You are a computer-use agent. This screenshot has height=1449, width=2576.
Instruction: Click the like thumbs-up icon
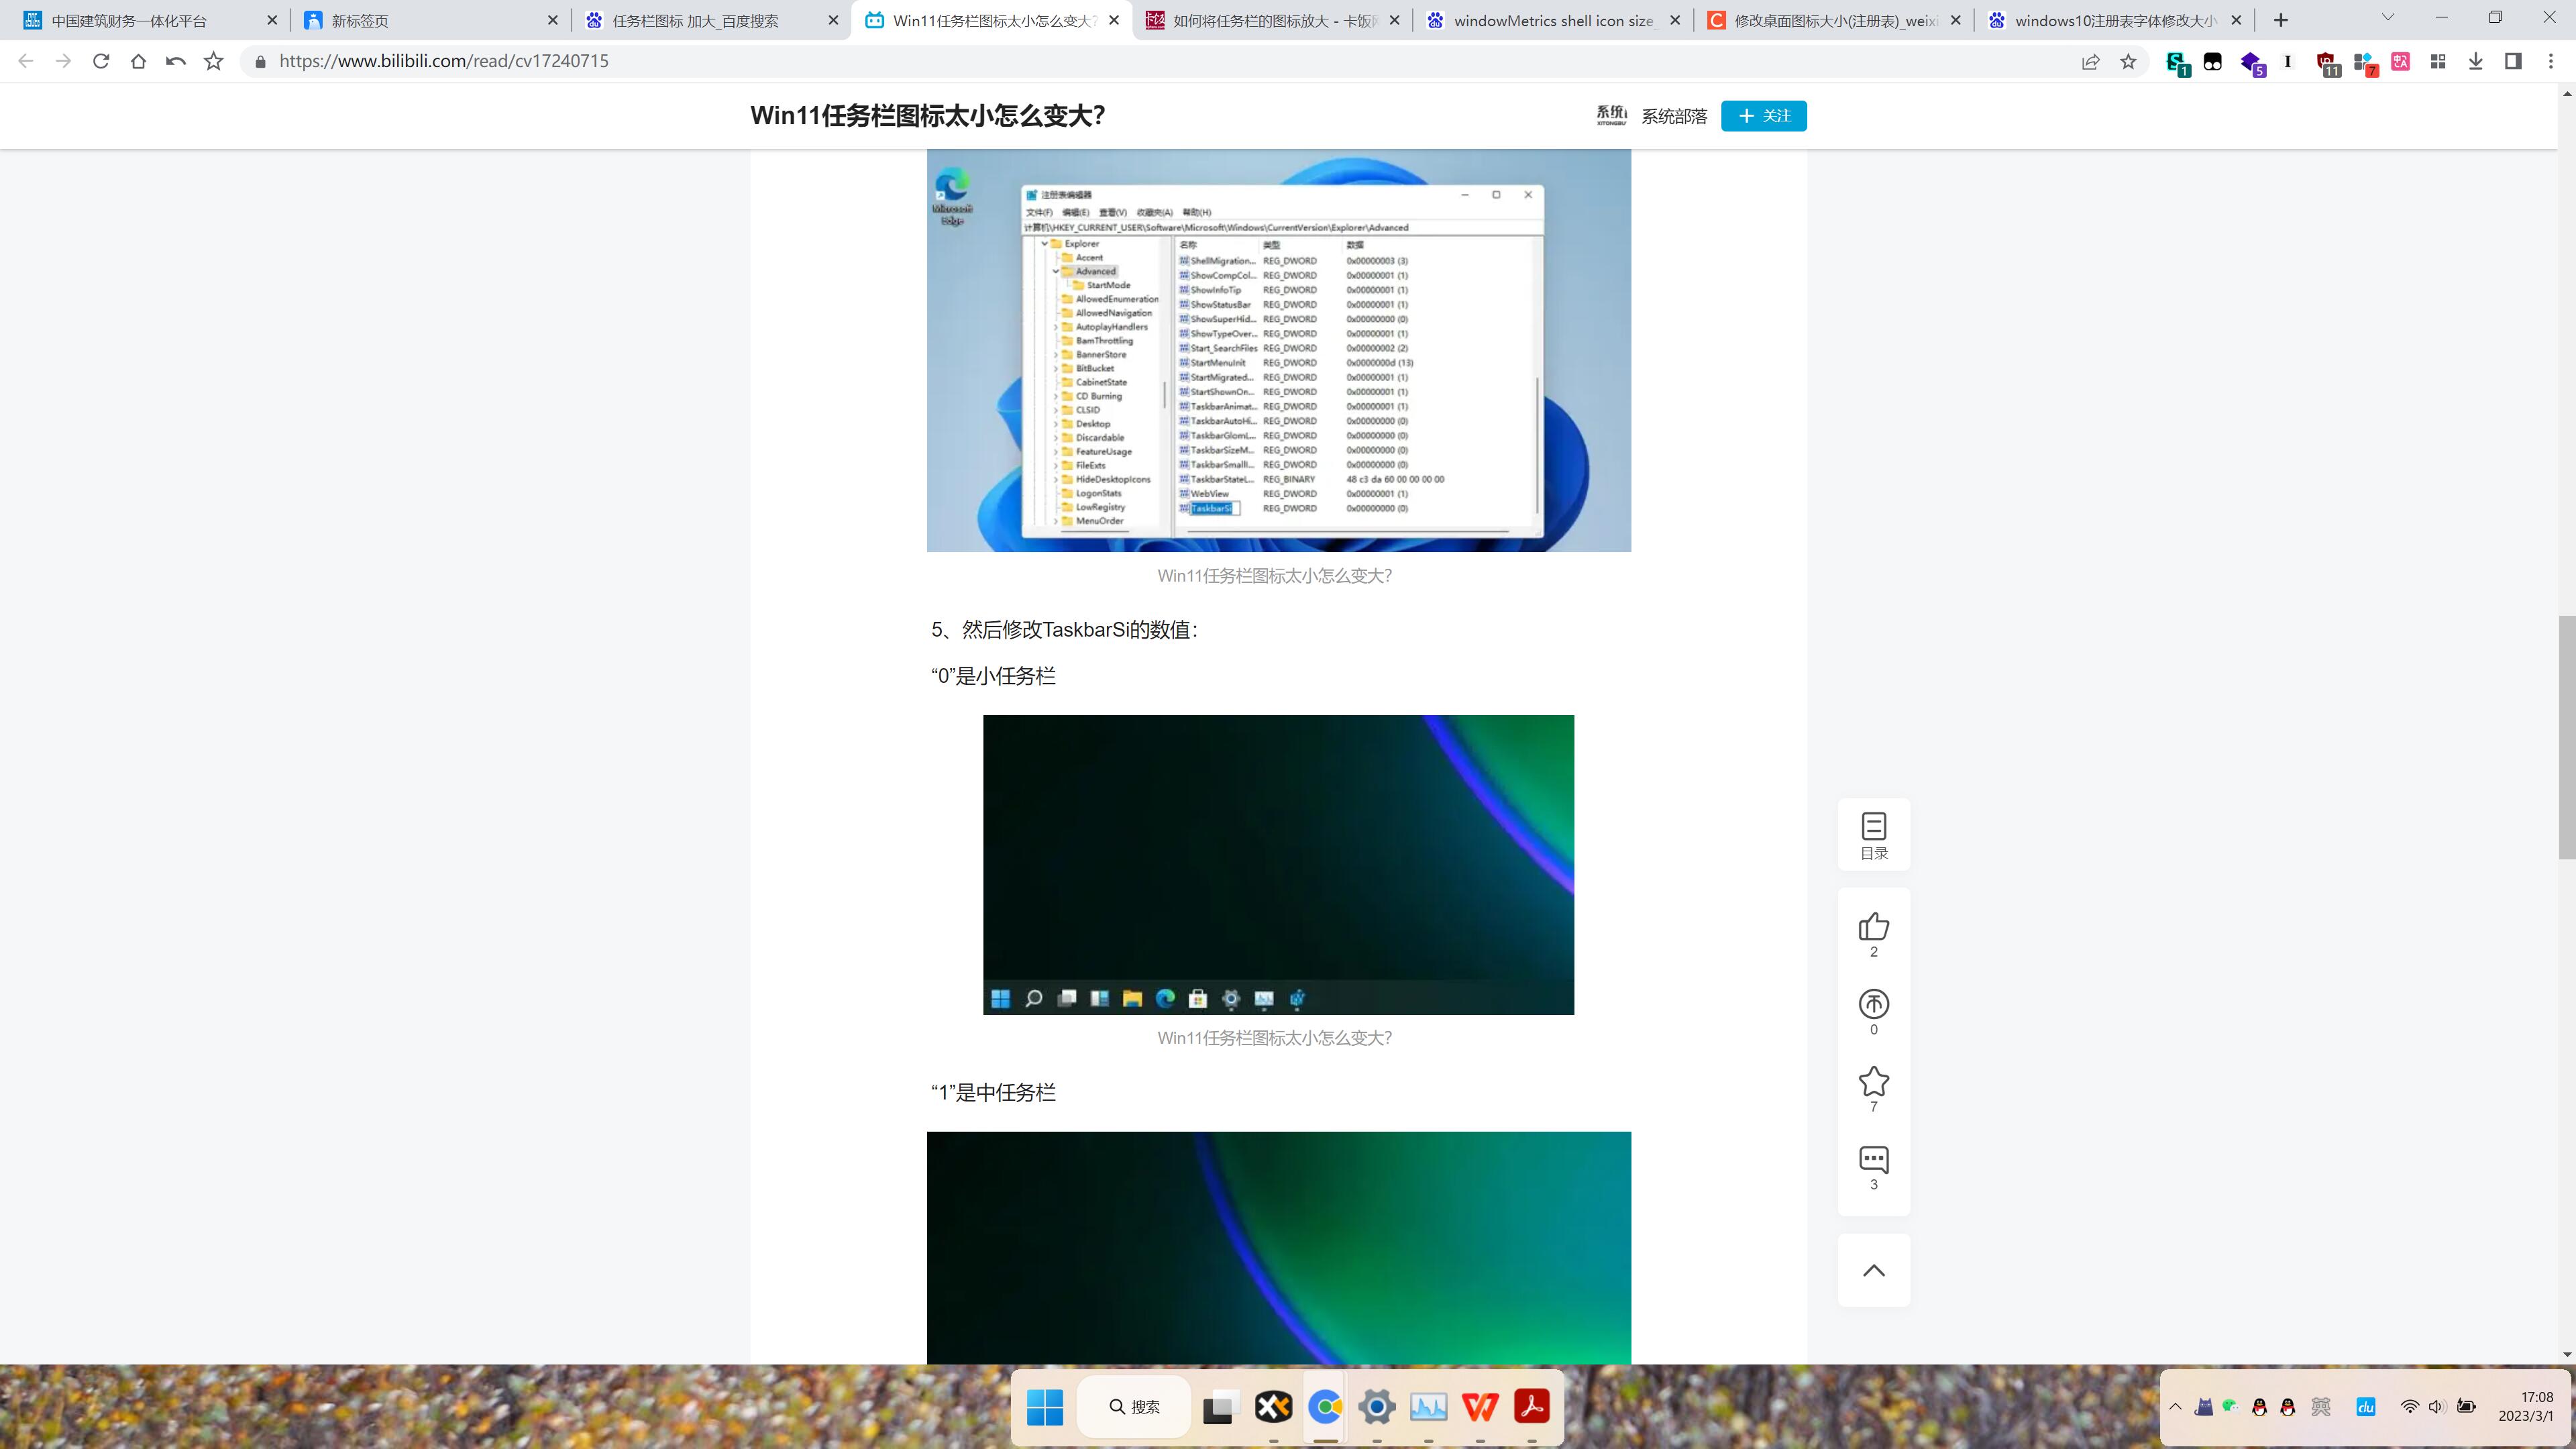click(1873, 927)
